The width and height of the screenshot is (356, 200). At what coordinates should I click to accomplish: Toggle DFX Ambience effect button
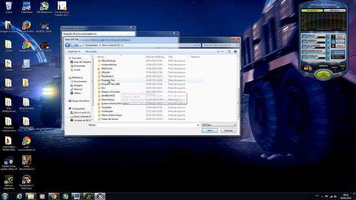click(304, 42)
